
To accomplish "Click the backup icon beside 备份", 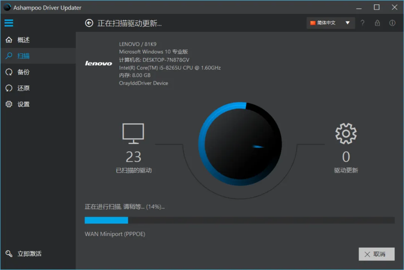I will pos(9,72).
